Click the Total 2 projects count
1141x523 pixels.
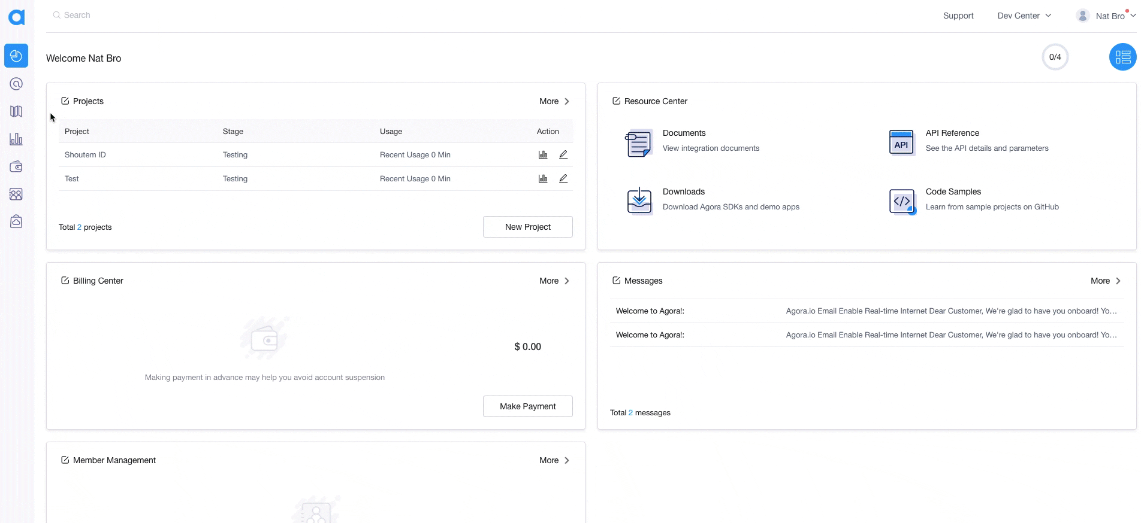click(x=85, y=227)
